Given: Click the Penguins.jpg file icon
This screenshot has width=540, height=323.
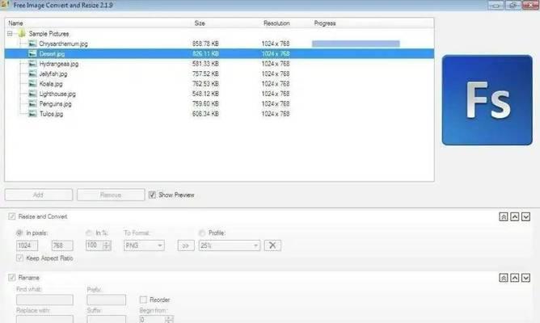Looking at the screenshot, I should (32, 103).
